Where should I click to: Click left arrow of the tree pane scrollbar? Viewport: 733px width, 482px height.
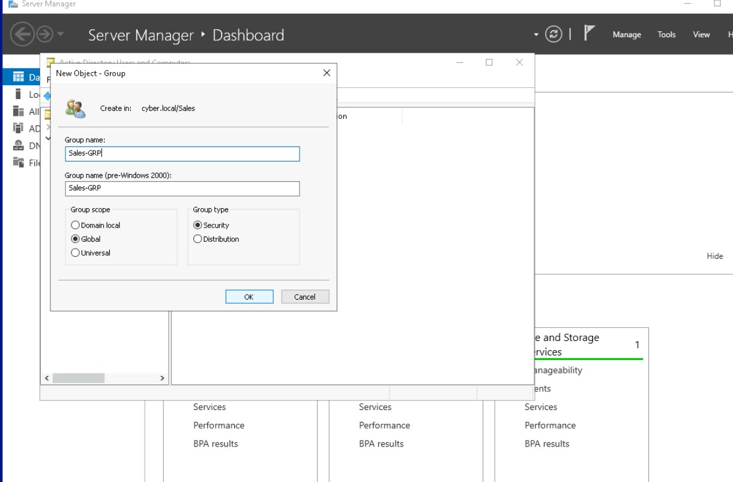[47, 378]
